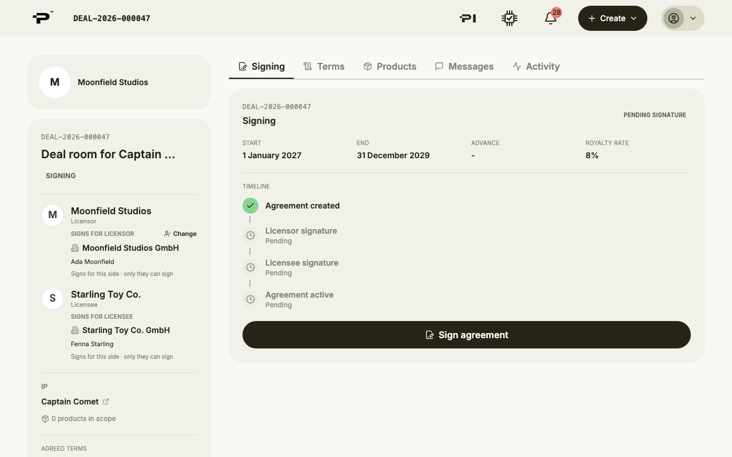Click the Licensee signature pending clock icon
The image size is (732, 457).
tap(250, 267)
